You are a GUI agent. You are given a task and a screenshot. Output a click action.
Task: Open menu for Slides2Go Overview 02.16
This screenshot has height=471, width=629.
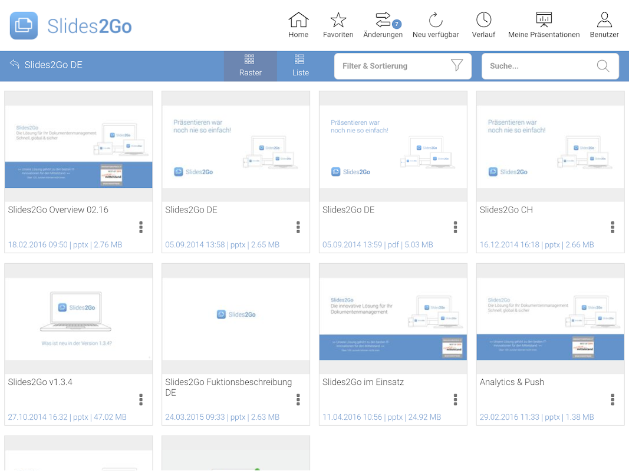coord(141,227)
